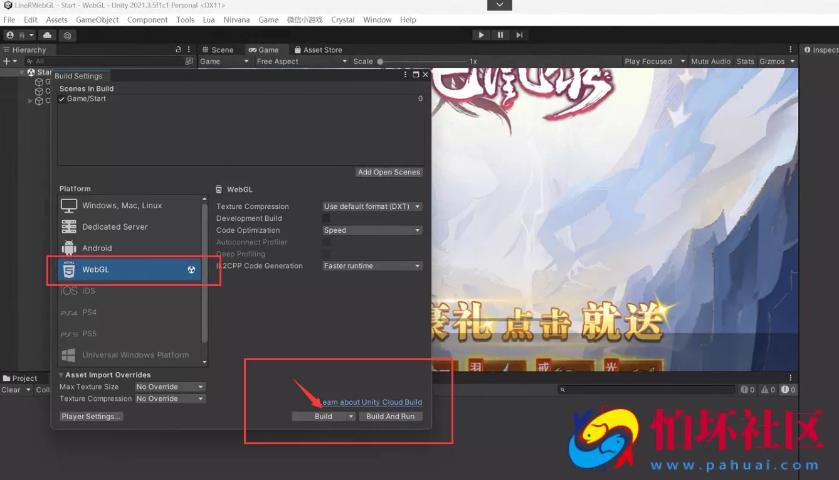839x480 pixels.
Task: Open the Texture Compression format dropdown
Action: pos(372,206)
